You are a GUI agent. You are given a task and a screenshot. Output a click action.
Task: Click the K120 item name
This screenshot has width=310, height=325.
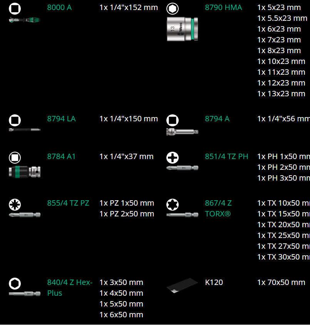tap(214, 283)
